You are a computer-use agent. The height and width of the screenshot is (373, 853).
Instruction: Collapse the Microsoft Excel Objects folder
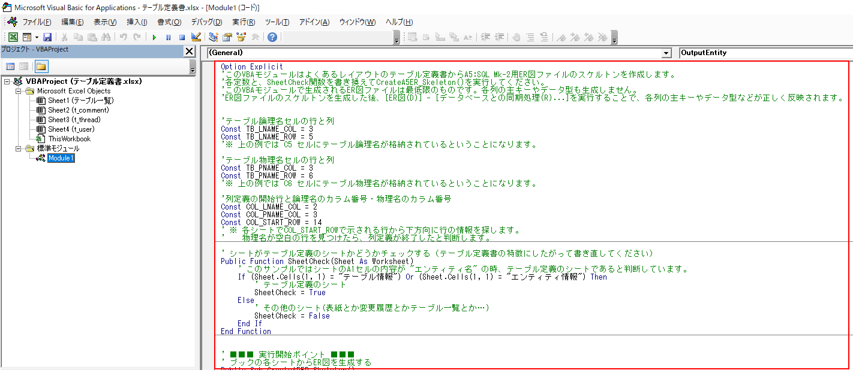point(18,91)
